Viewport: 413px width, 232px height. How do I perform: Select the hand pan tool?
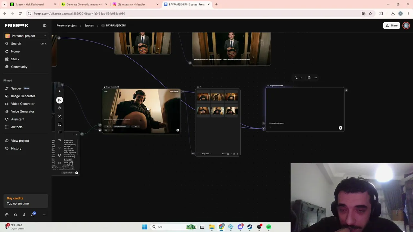(59, 108)
